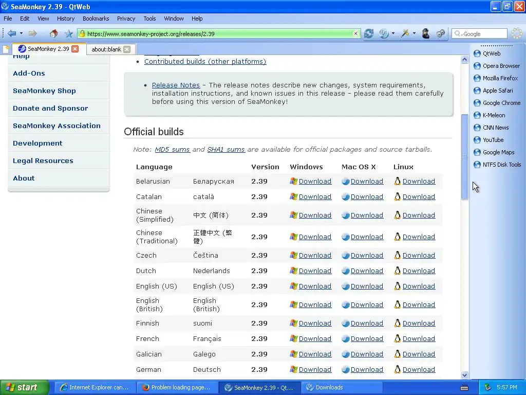Open the settings gears toolbar icon
The width and height of the screenshot is (526, 395).
441,33
